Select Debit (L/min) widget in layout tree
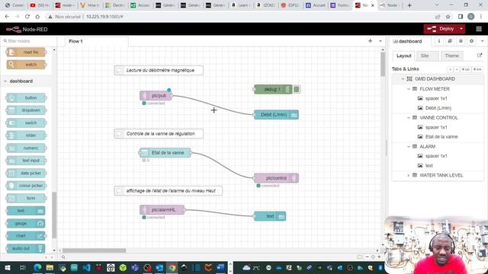Image resolution: width=488 pixels, height=274 pixels. pos(438,108)
